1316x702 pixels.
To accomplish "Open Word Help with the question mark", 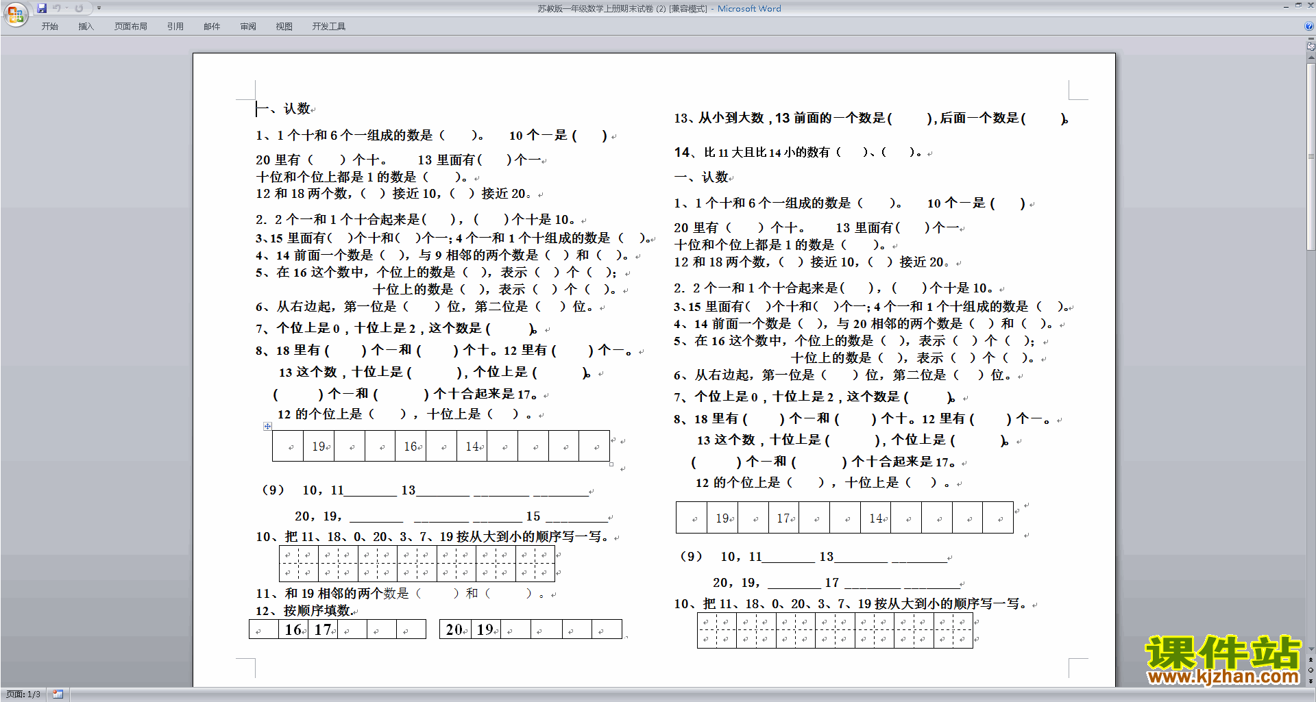I will click(1309, 26).
